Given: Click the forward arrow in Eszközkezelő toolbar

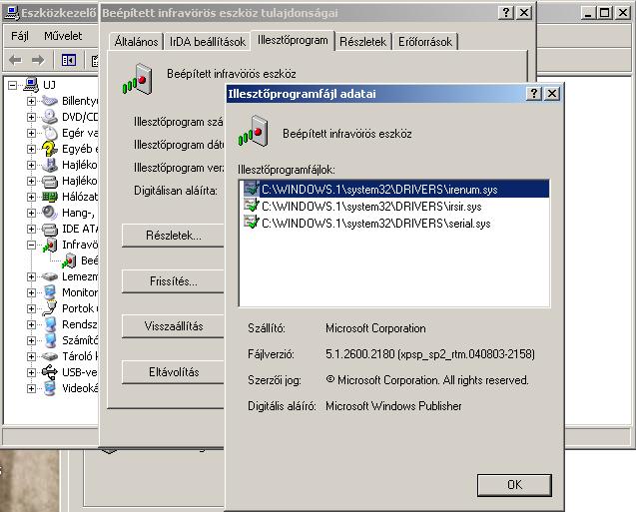Looking at the screenshot, I should tap(38, 61).
